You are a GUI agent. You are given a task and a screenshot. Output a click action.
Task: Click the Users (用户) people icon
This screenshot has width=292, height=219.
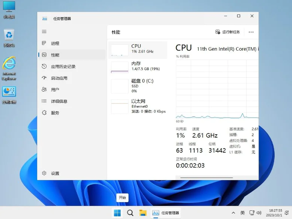[x=44, y=89]
